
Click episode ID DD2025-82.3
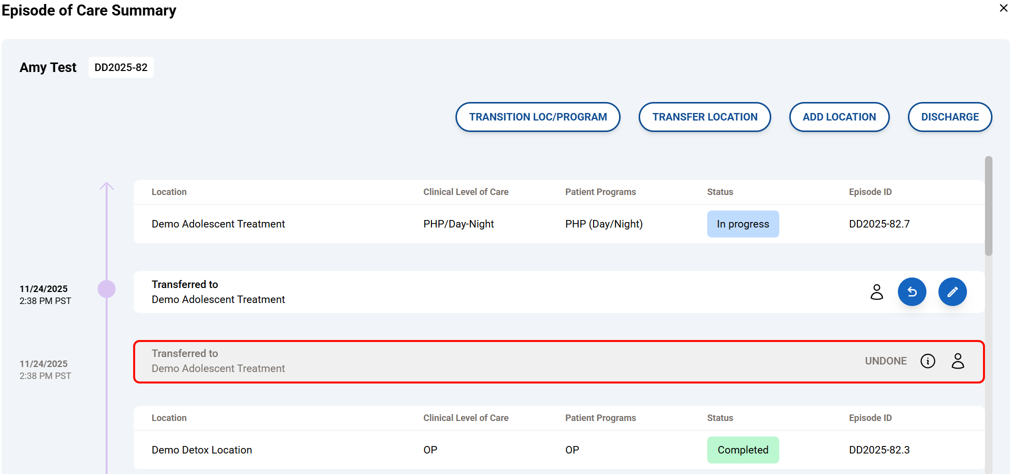[879, 450]
